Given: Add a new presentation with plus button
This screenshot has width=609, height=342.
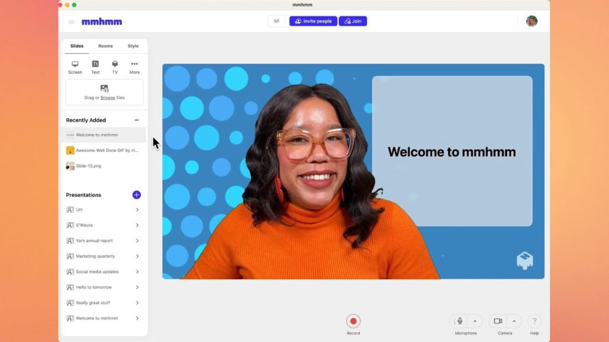Looking at the screenshot, I should pos(136,195).
